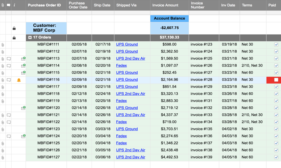Select the Account Balance -$2,607.75 cell
Image resolution: width=281 pixels, height=168 pixels.
tap(169, 28)
